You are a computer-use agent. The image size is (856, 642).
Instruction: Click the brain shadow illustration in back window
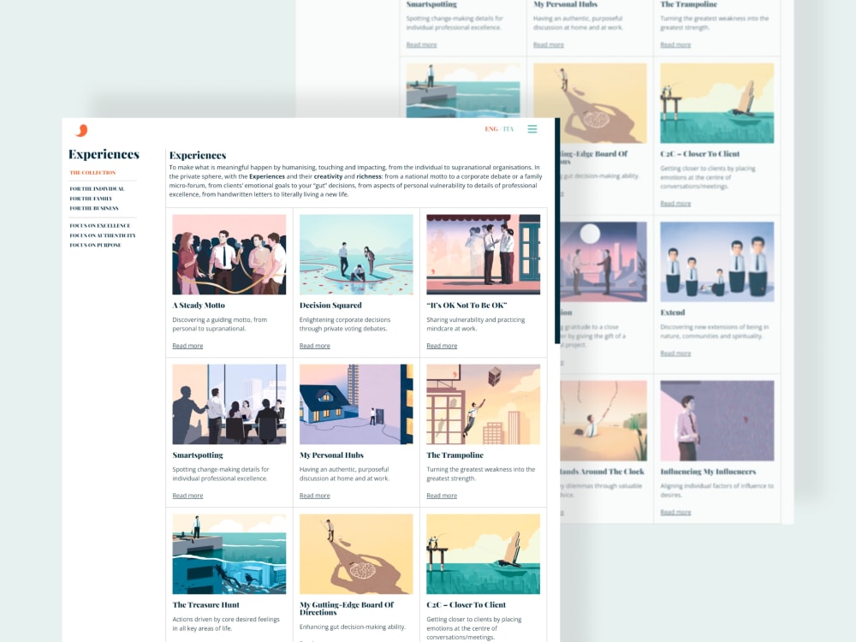coord(590,104)
